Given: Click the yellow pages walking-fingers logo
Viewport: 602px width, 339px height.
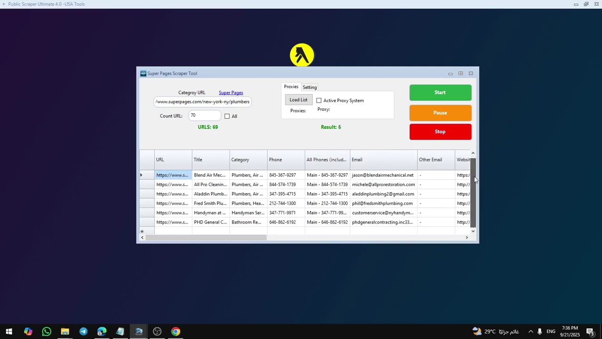Looking at the screenshot, I should pyautogui.click(x=302, y=55).
